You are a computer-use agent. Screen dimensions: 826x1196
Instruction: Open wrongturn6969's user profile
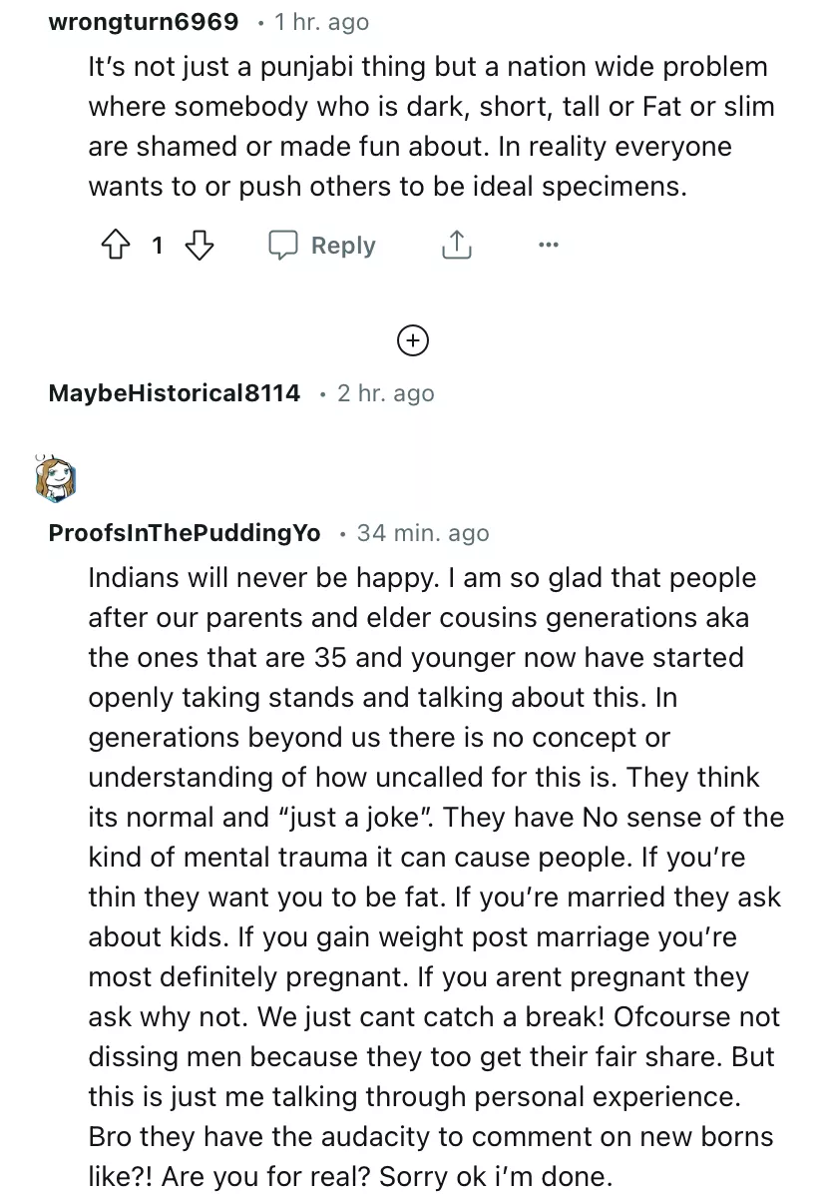pos(144,22)
